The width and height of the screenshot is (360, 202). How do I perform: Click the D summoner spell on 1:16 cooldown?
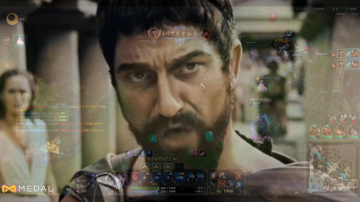[x=191, y=176]
